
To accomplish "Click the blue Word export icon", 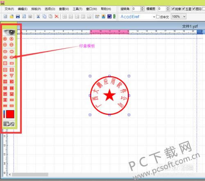I will tap(109, 16).
